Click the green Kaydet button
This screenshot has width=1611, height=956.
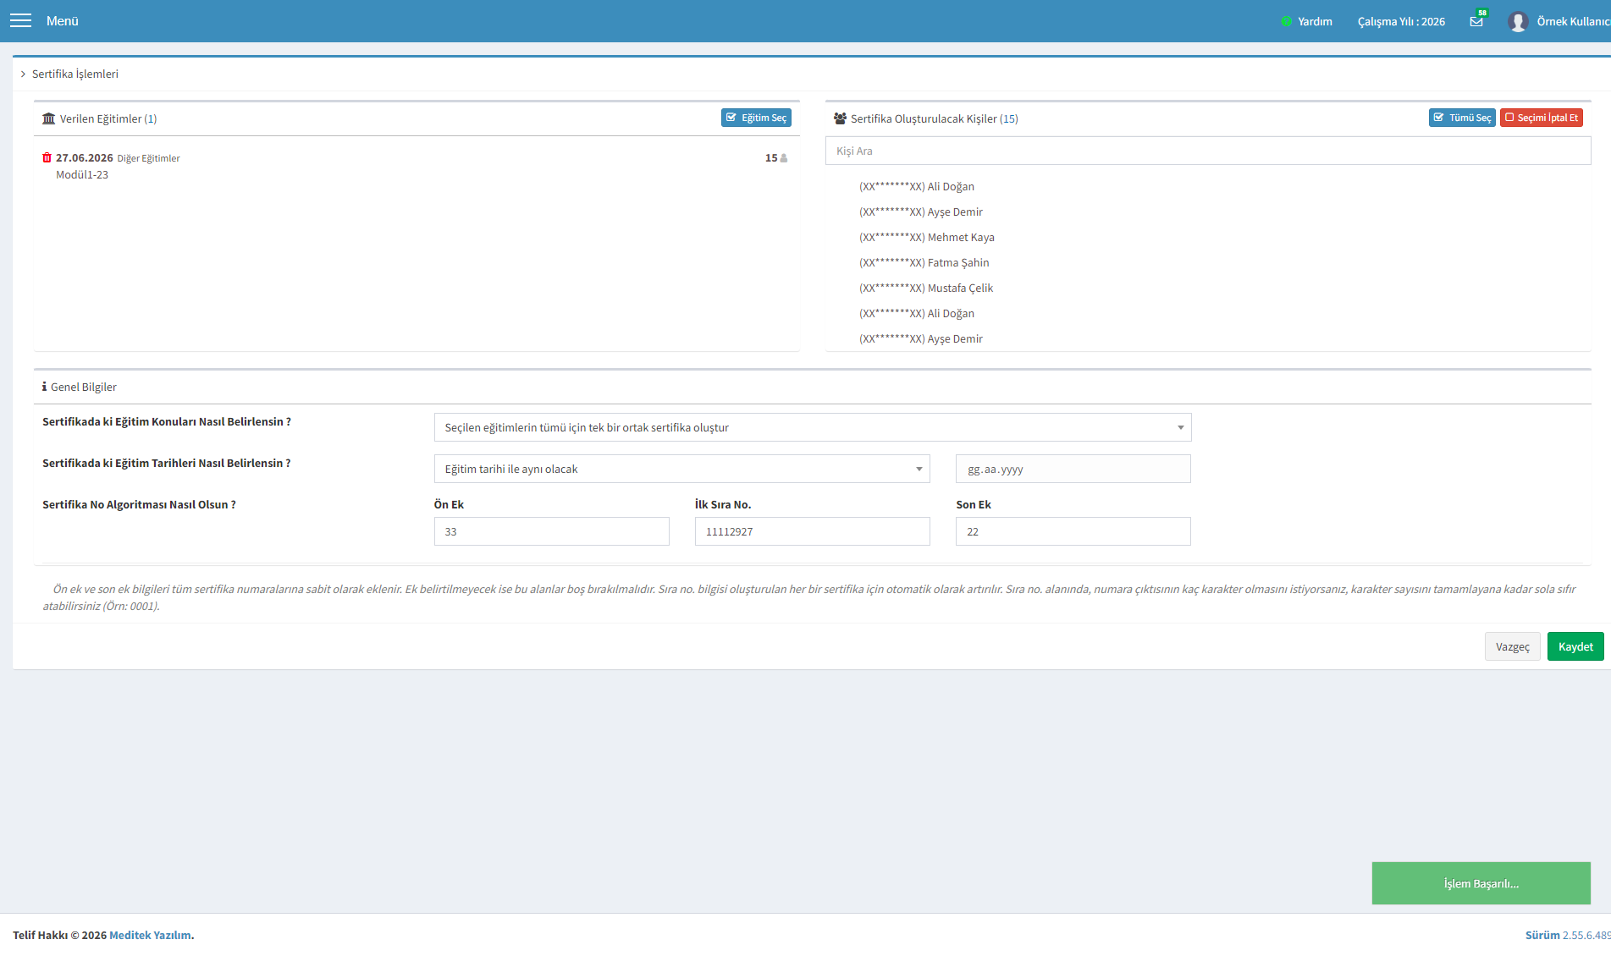pos(1575,646)
